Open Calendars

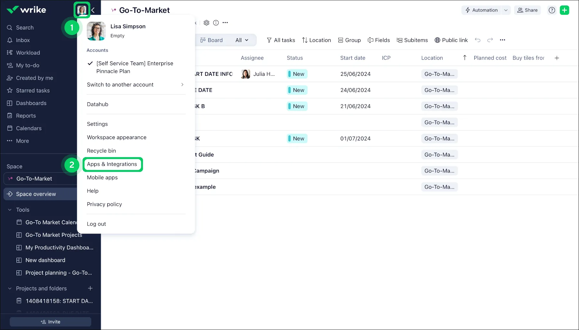click(29, 128)
